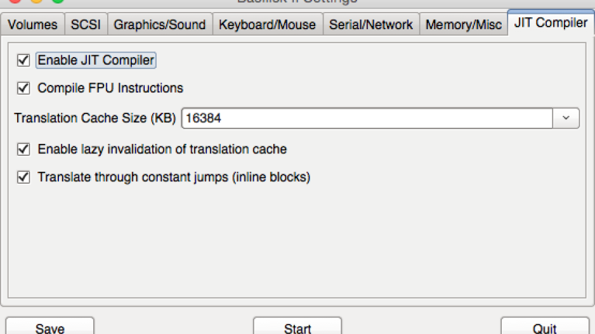The height and width of the screenshot is (334, 595).
Task: Select the Serial/Network tab
Action: click(371, 25)
